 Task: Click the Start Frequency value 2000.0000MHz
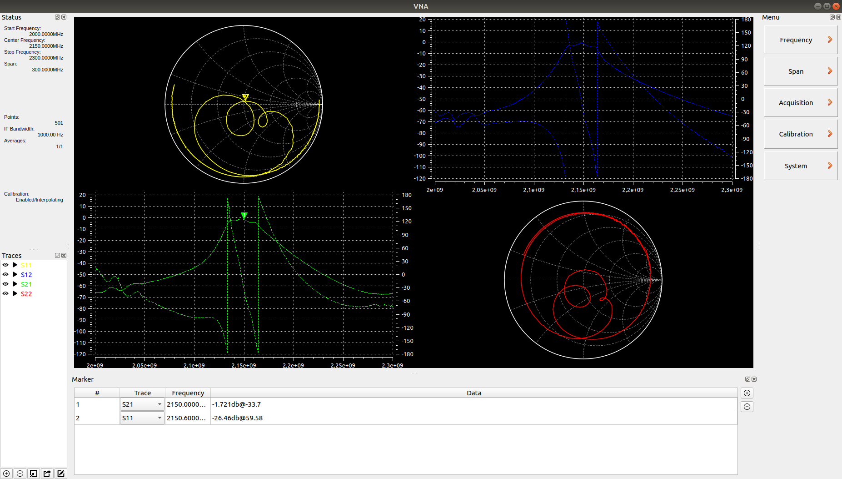pyautogui.click(x=46, y=34)
